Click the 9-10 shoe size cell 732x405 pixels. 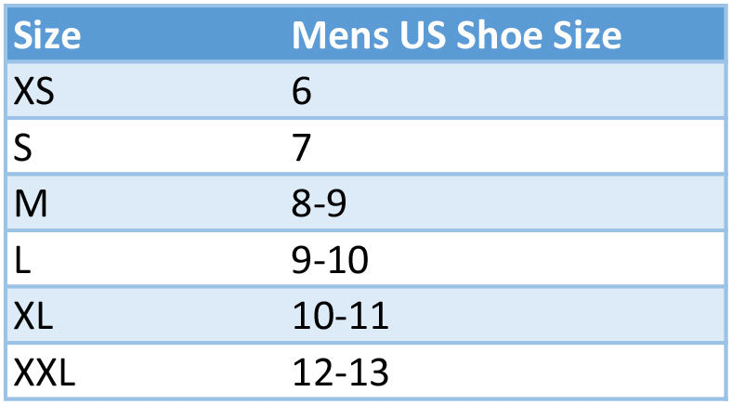pos(330,260)
